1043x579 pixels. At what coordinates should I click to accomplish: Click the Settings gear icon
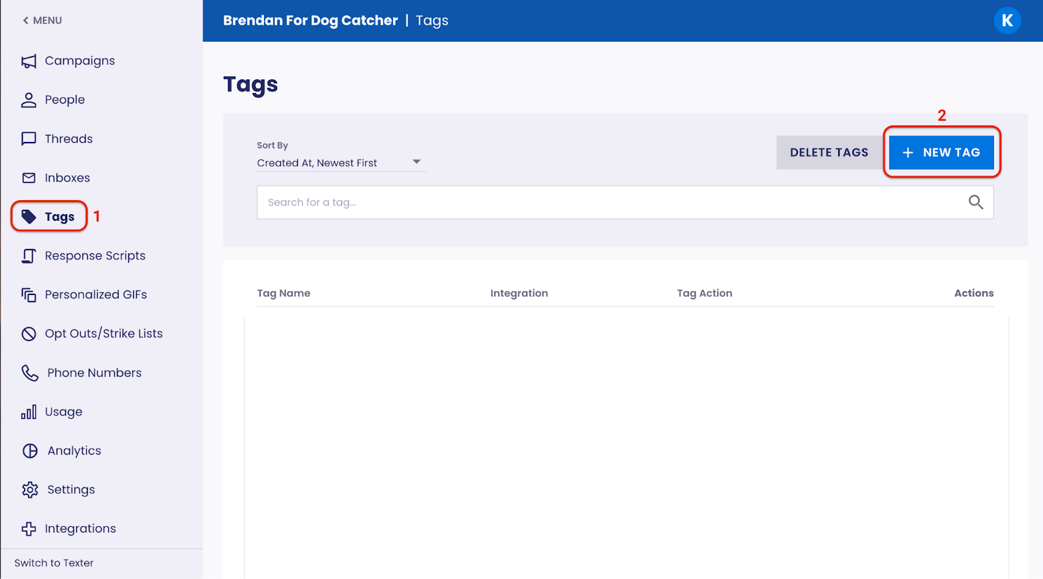[x=30, y=490]
